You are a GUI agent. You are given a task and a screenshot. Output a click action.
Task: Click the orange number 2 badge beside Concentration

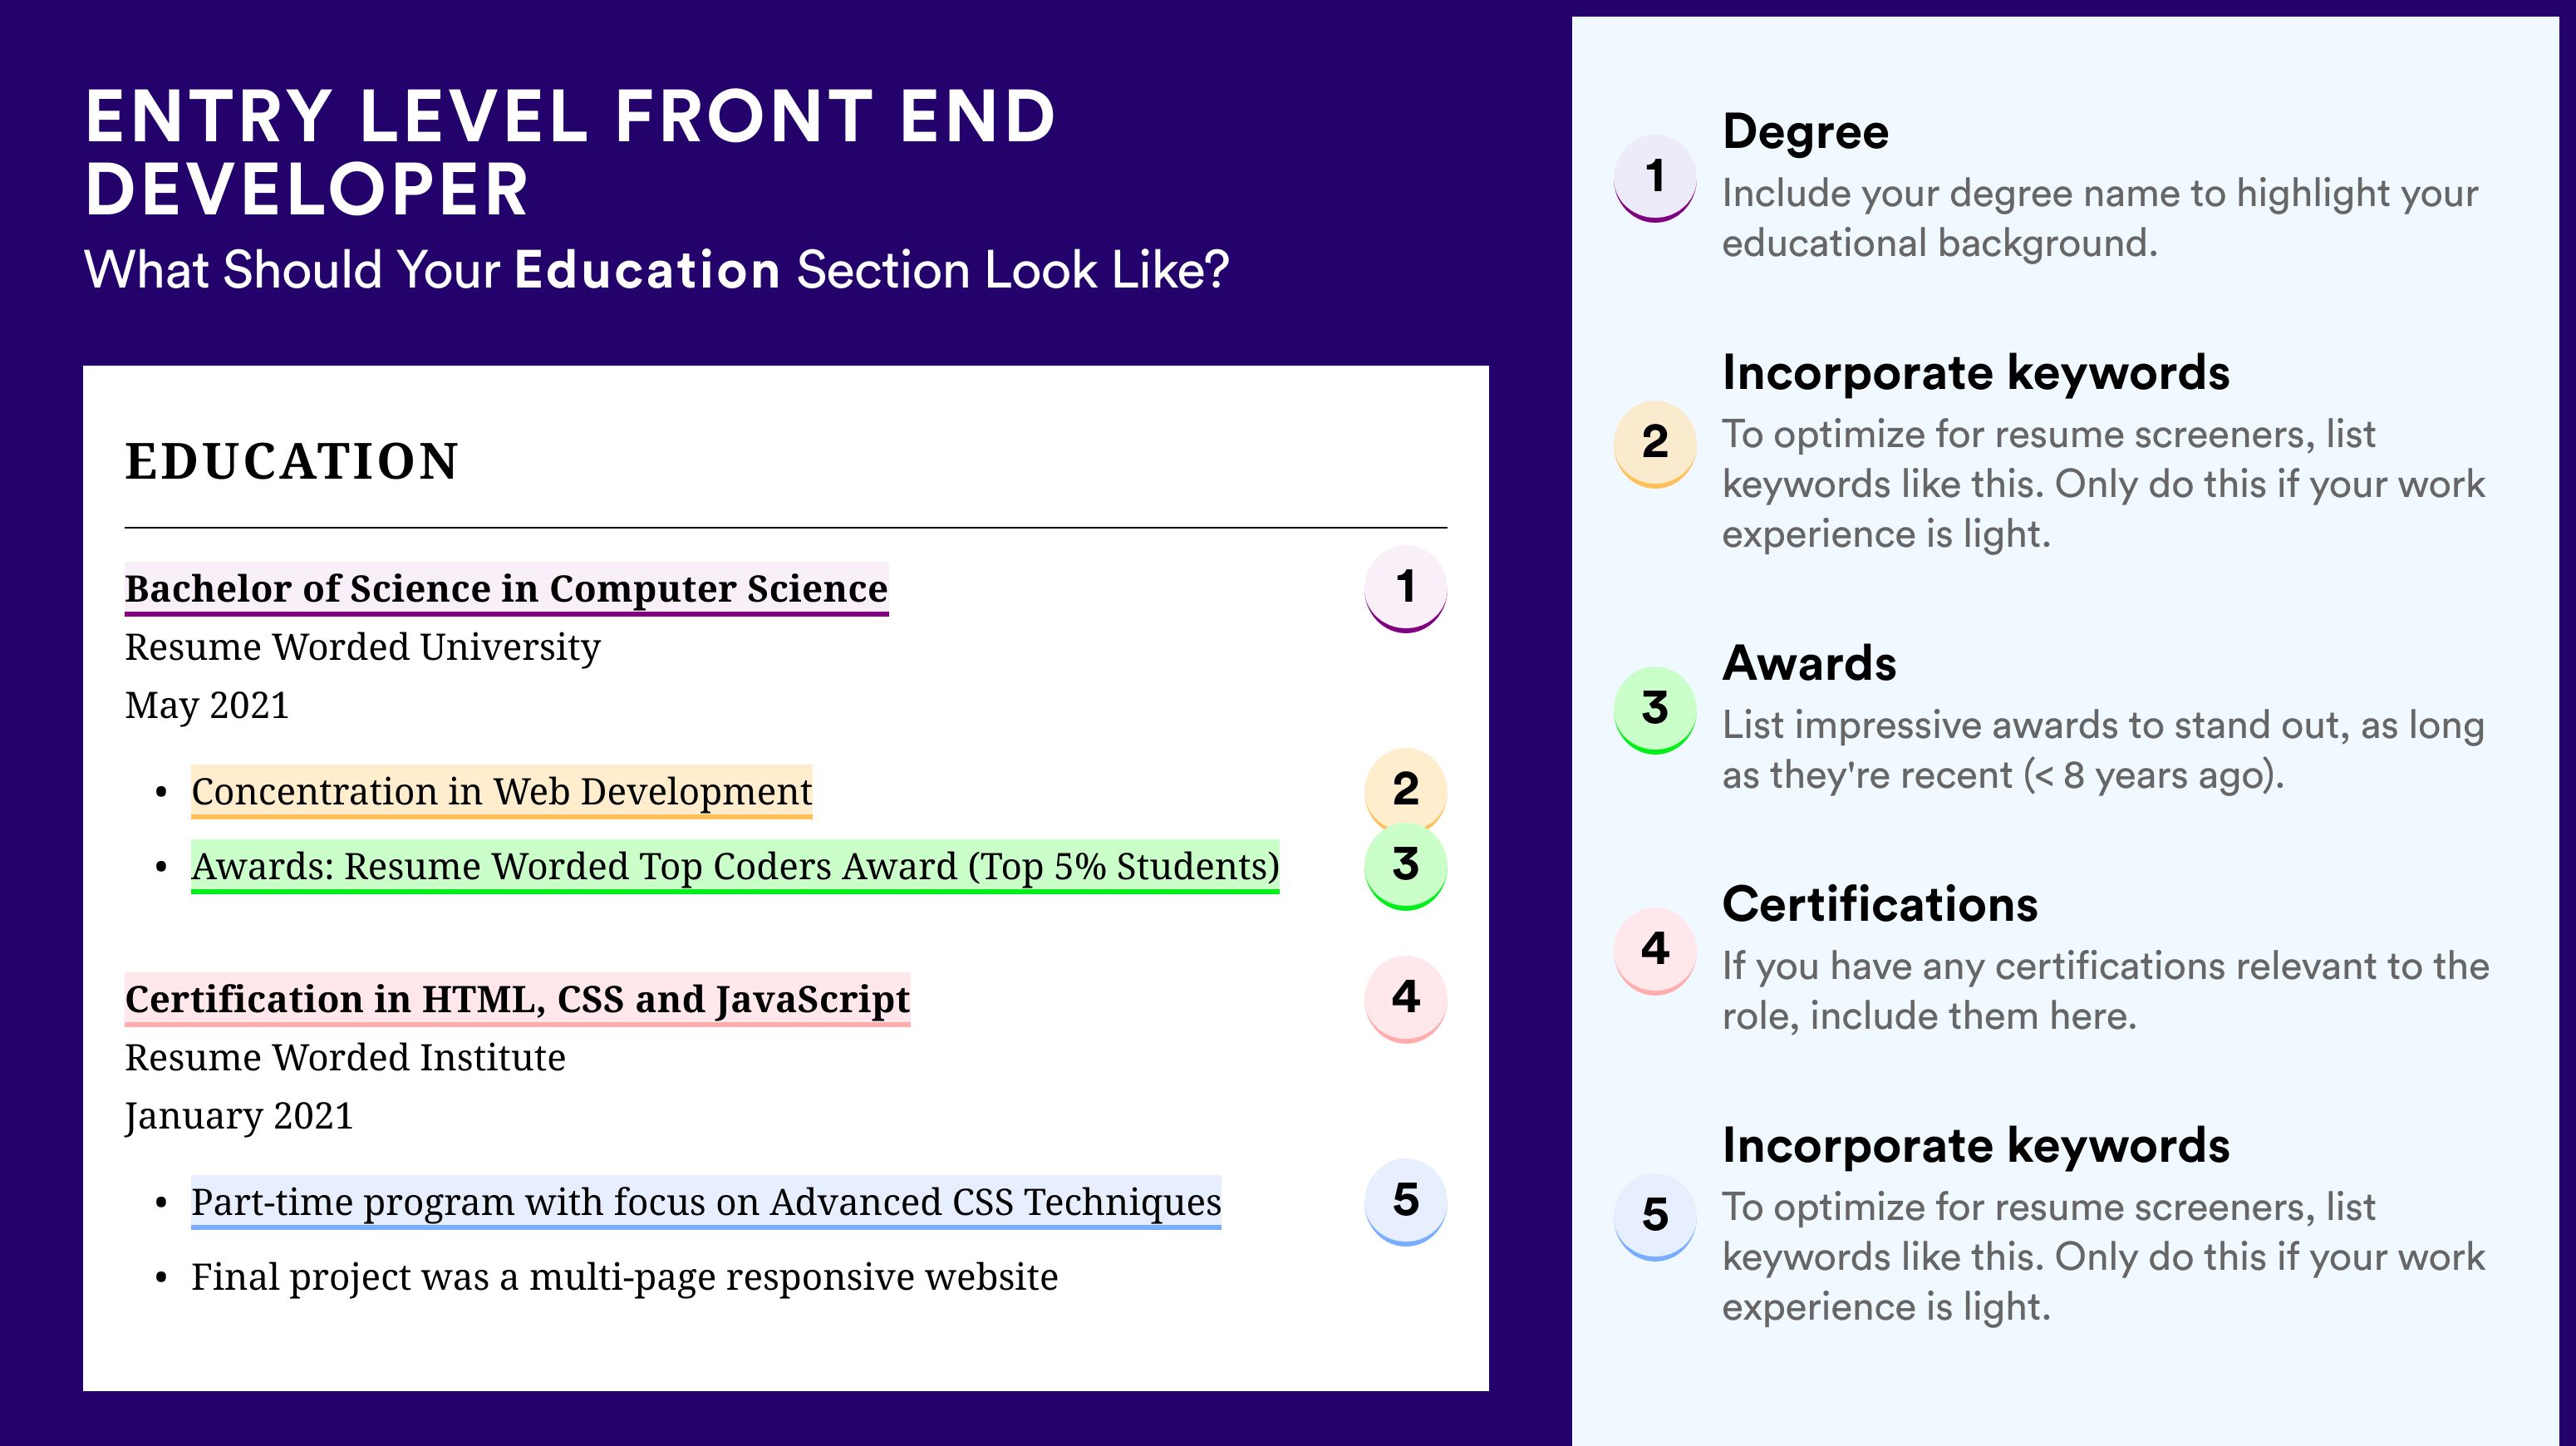pos(1405,789)
